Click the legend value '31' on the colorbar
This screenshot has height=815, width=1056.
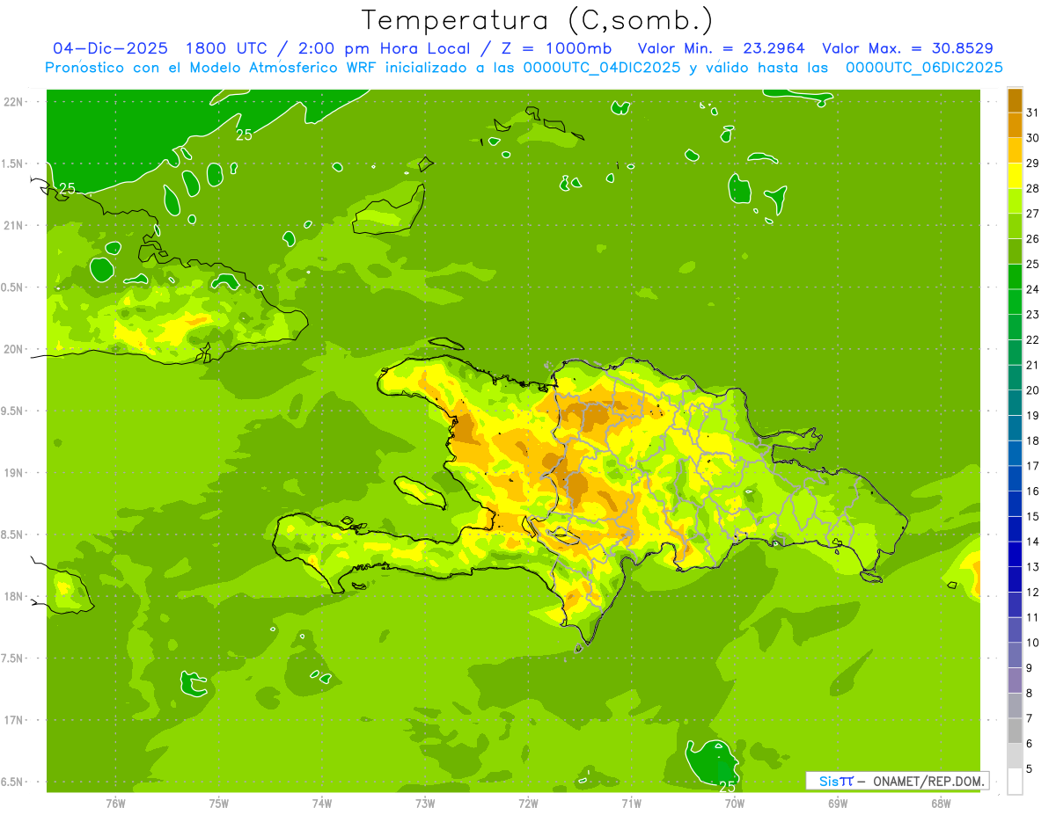pyautogui.click(x=1032, y=113)
